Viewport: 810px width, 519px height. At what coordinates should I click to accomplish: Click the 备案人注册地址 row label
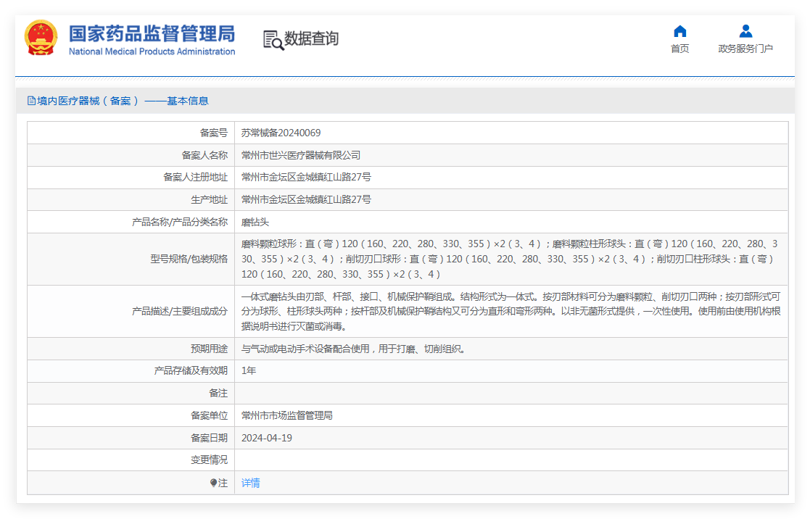pos(195,177)
